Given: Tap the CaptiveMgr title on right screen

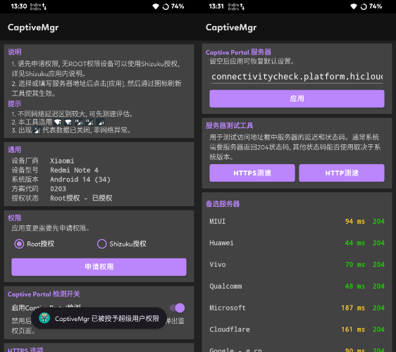Looking at the screenshot, I should pos(231,27).
